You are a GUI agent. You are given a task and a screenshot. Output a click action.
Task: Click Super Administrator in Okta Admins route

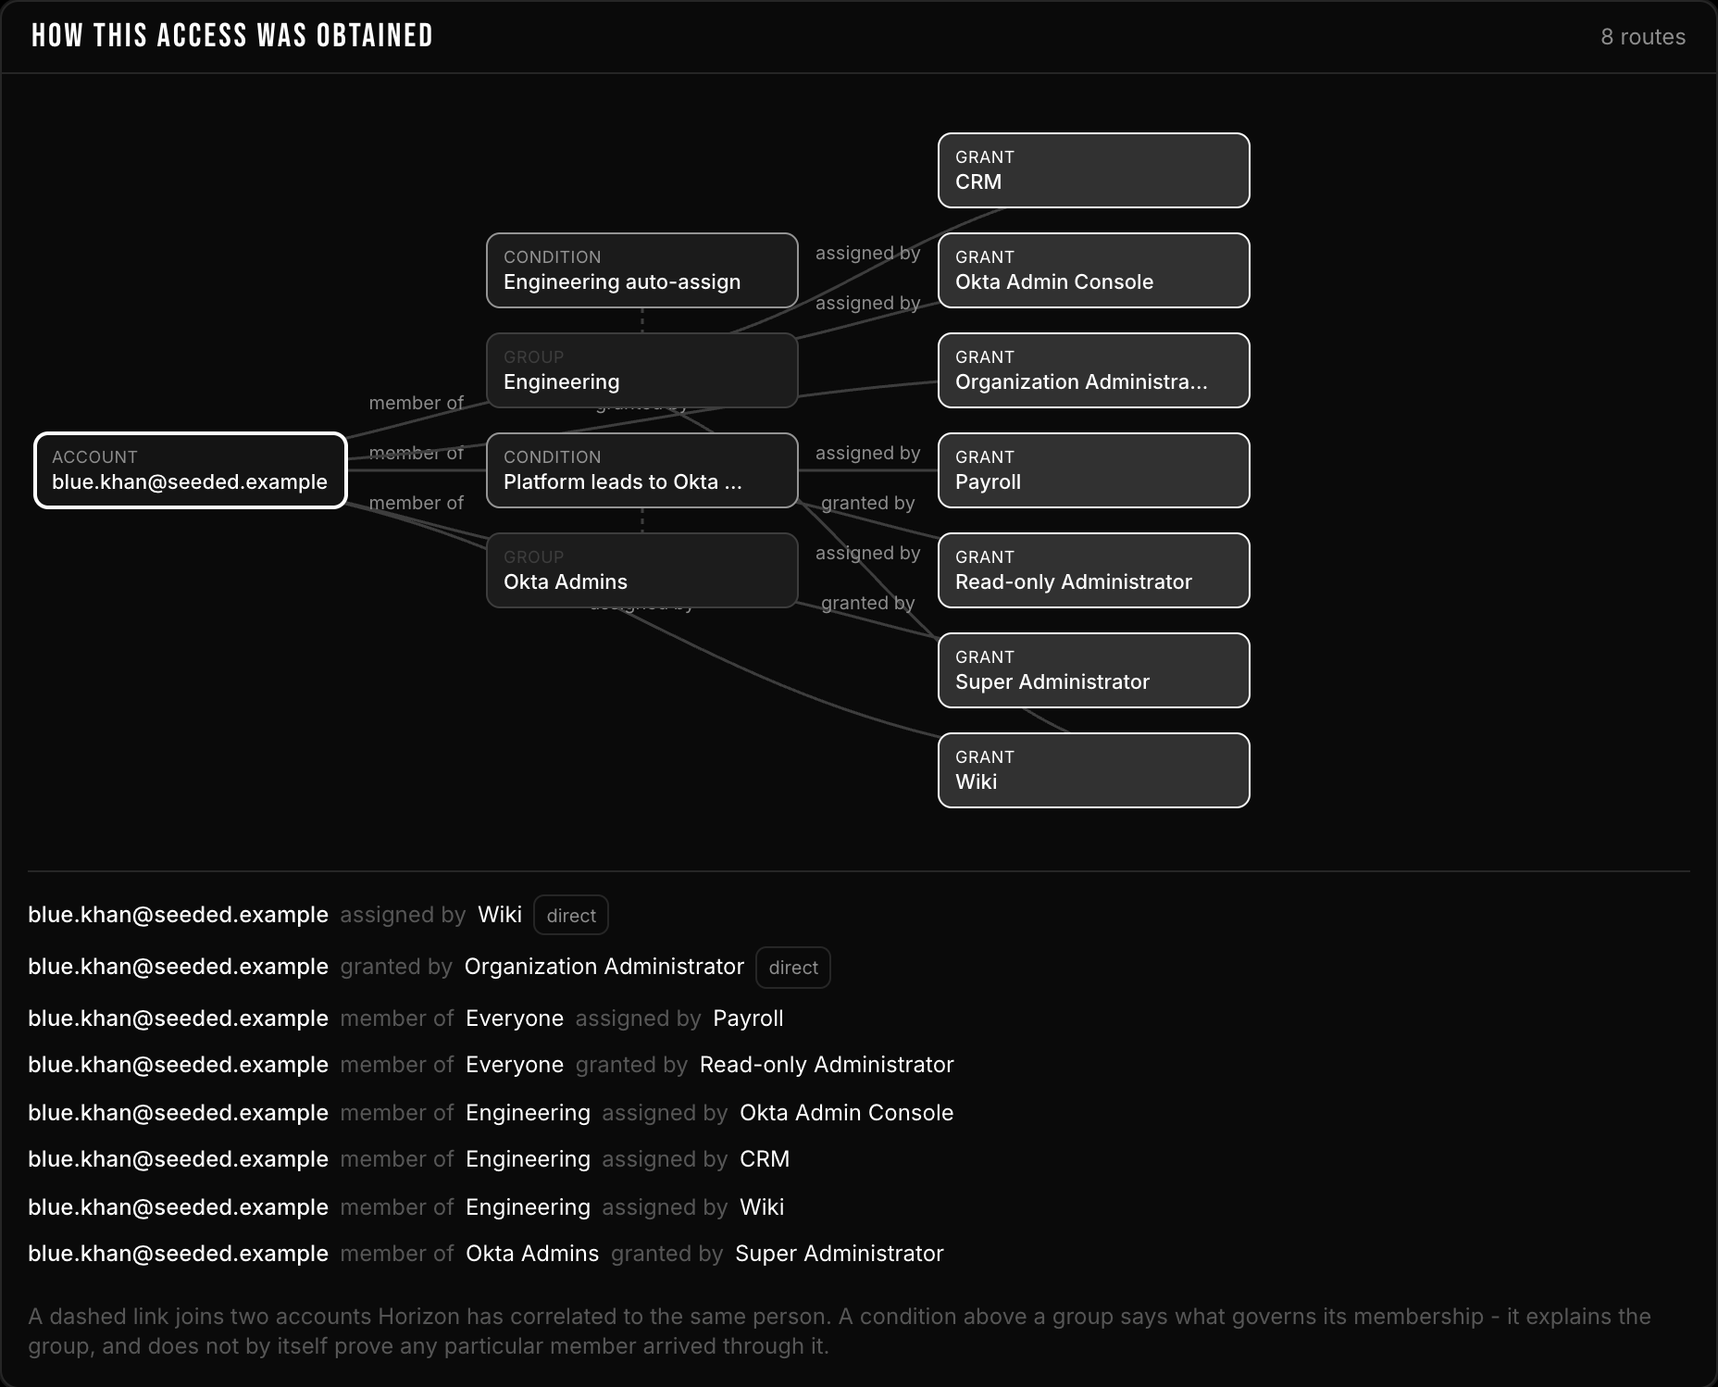[840, 1254]
